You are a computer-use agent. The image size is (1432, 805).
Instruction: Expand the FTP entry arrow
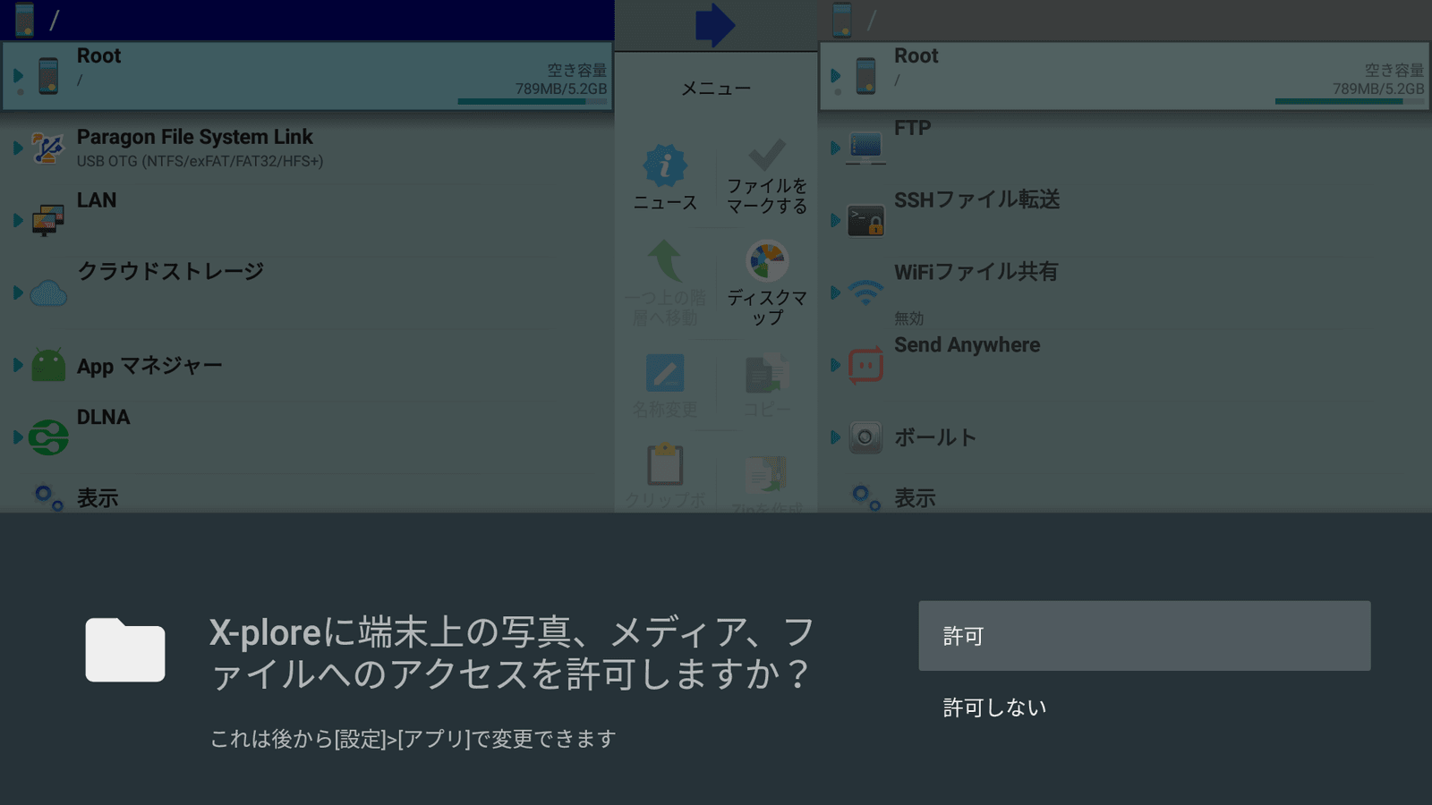pos(834,148)
